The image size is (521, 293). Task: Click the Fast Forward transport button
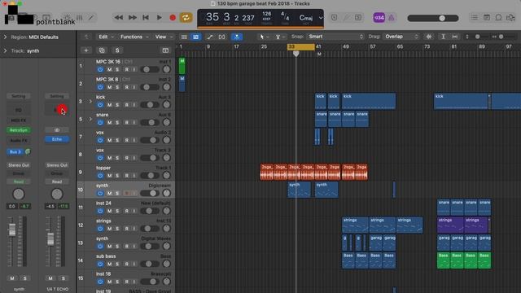tap(132, 18)
